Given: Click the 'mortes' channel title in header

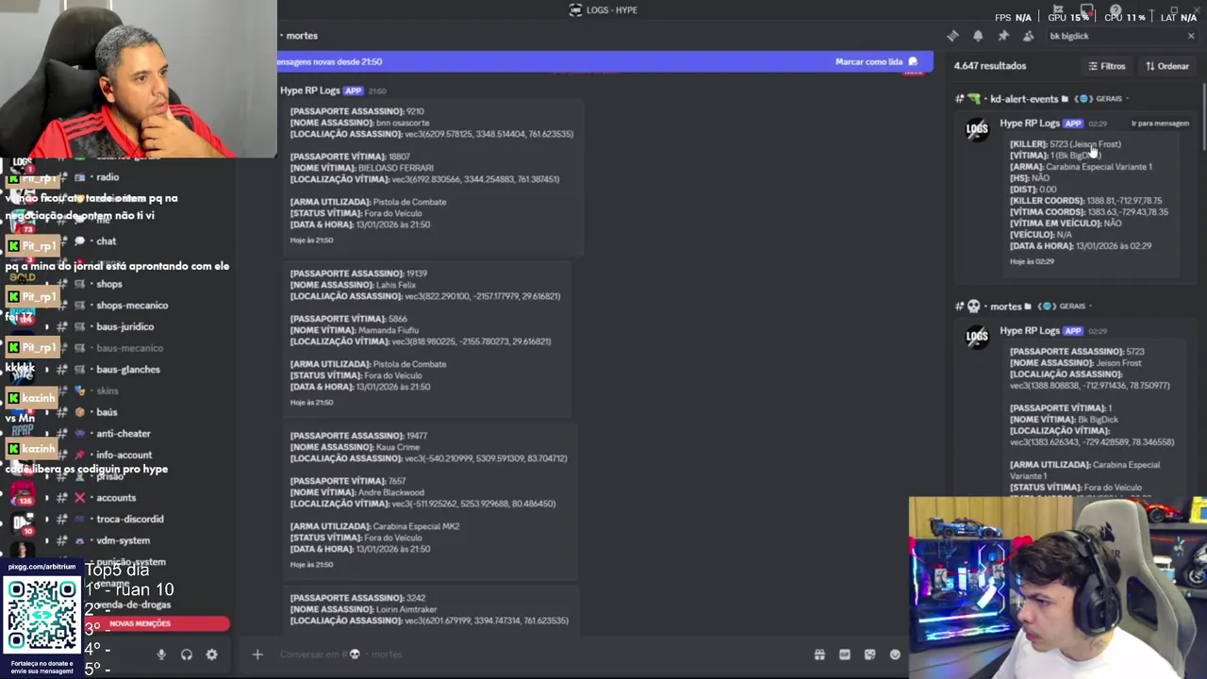Looking at the screenshot, I should [302, 36].
